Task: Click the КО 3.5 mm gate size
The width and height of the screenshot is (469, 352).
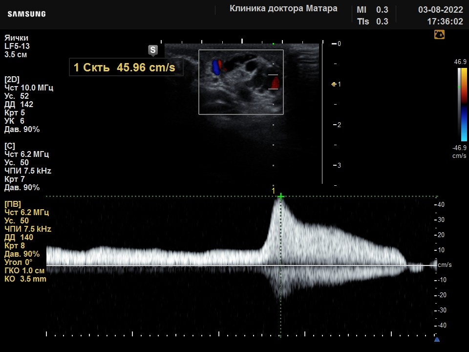Action: point(25,279)
